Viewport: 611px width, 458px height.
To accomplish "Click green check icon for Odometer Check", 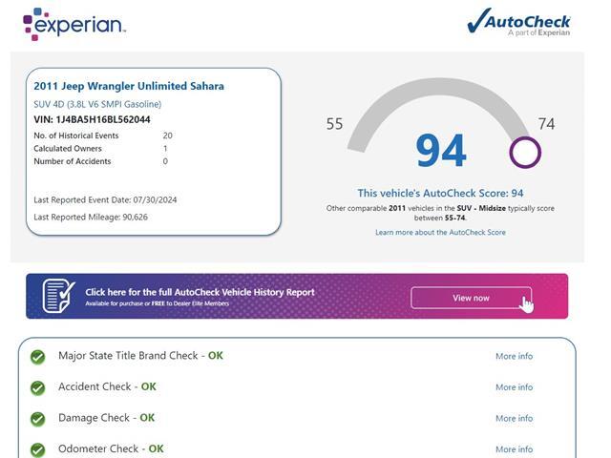I will 38,449.
